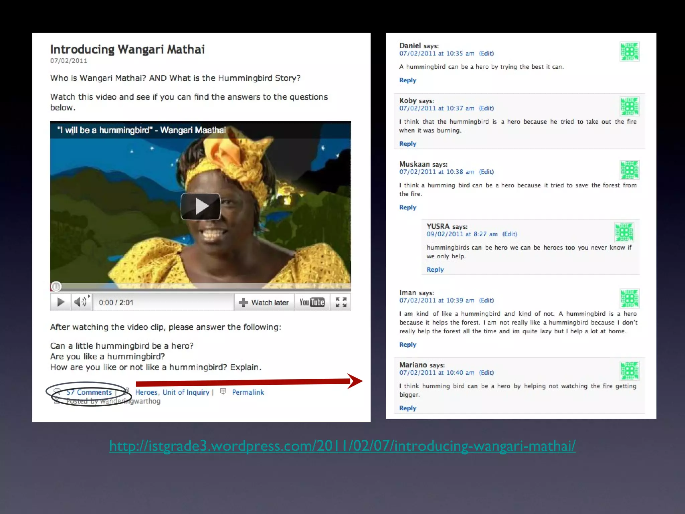Screen dimensions: 685x514
Task: Click the video title "I will be a hummingbird"
Action: point(141,130)
